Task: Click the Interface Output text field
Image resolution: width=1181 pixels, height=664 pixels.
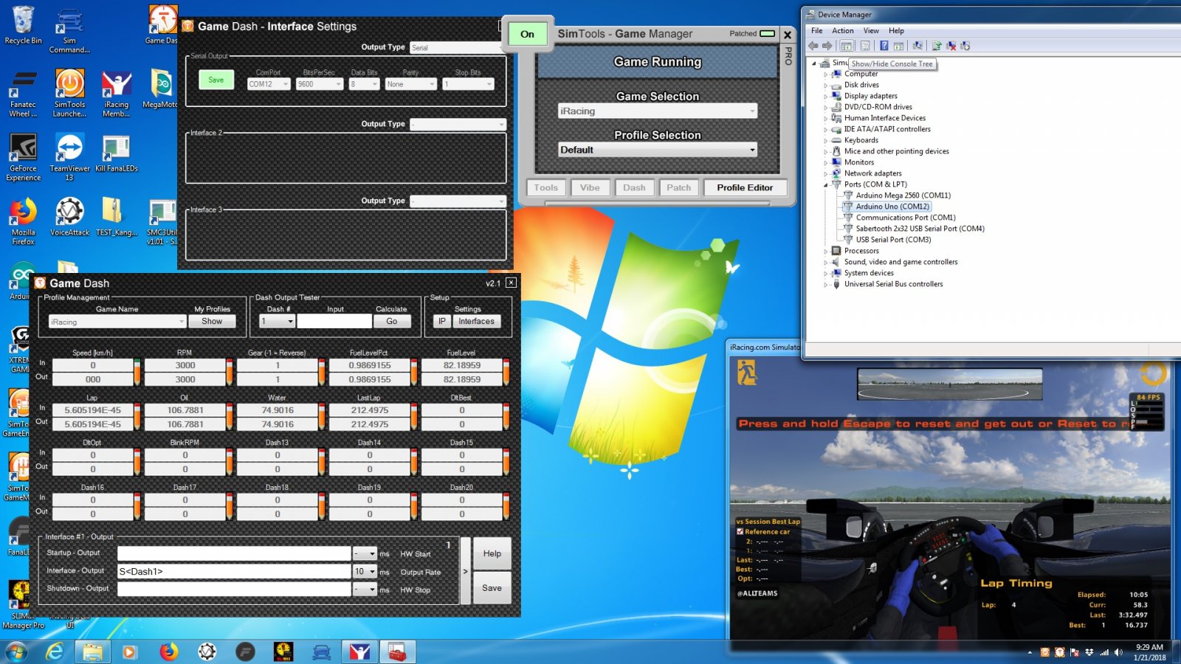Action: click(x=234, y=572)
